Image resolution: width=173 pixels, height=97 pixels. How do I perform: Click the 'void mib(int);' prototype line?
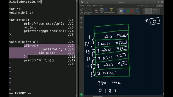click(x=22, y=13)
